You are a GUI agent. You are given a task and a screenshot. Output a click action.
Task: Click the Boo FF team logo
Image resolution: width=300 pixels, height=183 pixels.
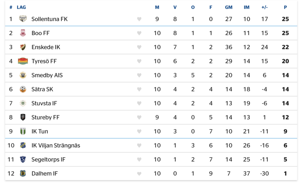[x=23, y=33]
